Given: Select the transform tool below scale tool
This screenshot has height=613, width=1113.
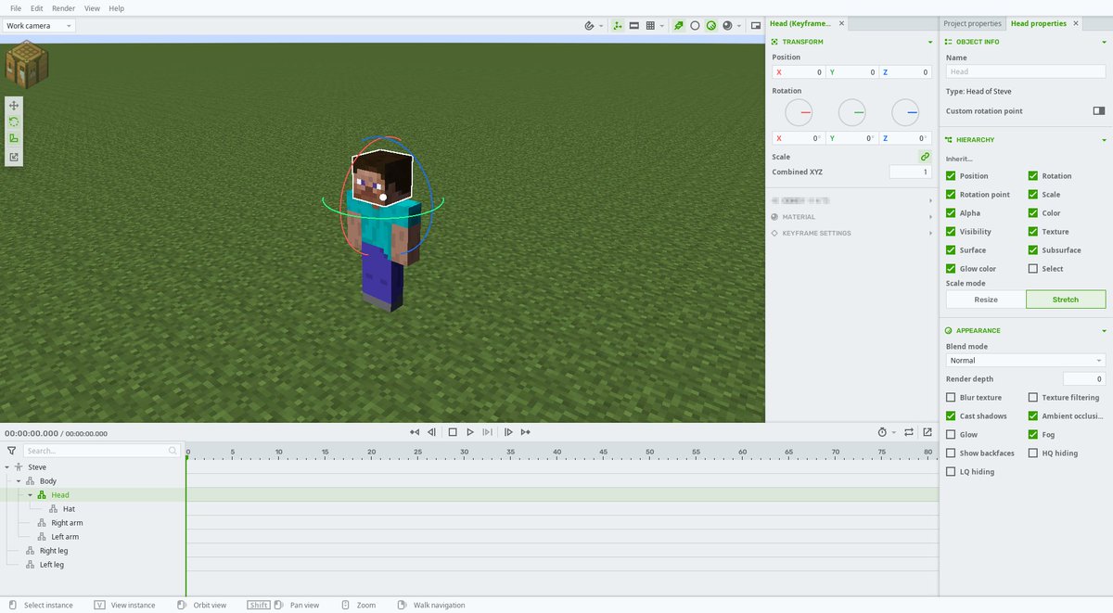Looking at the screenshot, I should [14, 157].
